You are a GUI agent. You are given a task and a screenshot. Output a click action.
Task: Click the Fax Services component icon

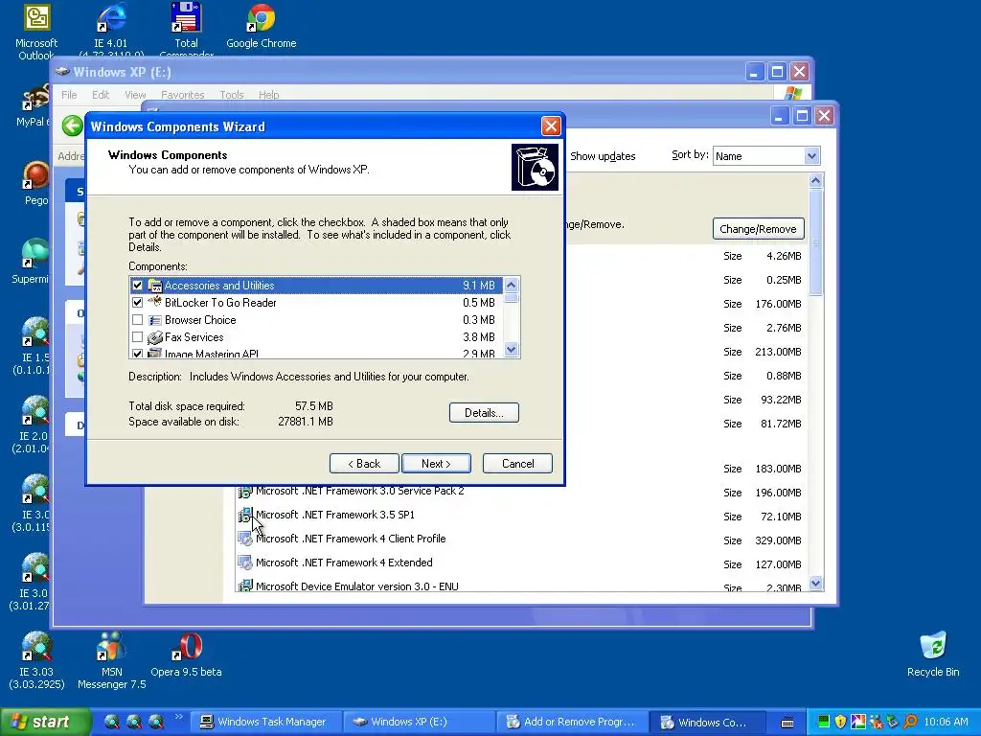[154, 337]
